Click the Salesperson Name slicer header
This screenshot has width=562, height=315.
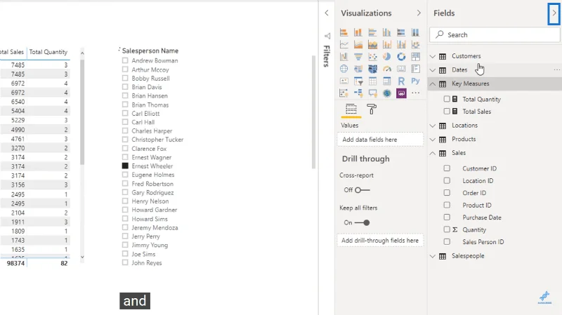pyautogui.click(x=150, y=51)
